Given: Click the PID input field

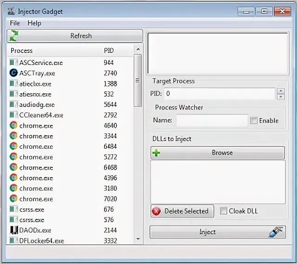Looking at the screenshot, I should 220,93.
